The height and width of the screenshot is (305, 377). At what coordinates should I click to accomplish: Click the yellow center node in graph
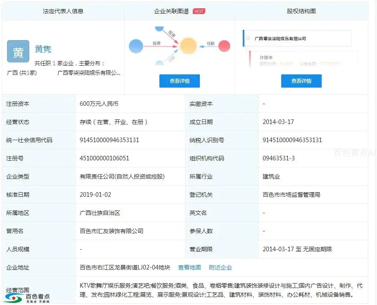click(188, 46)
